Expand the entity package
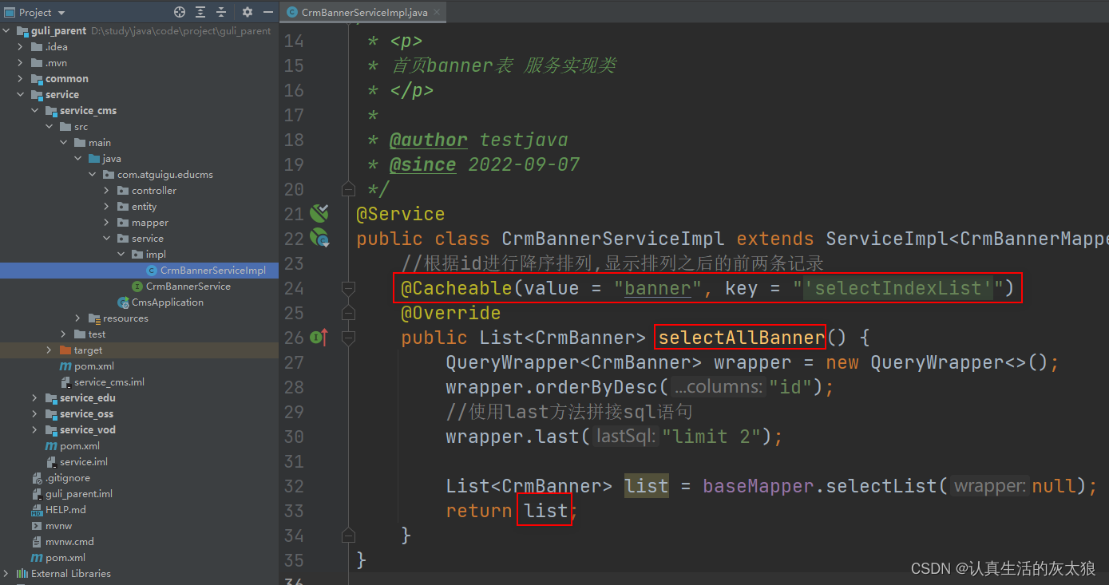Screen dimensions: 1109x585 click(106, 206)
